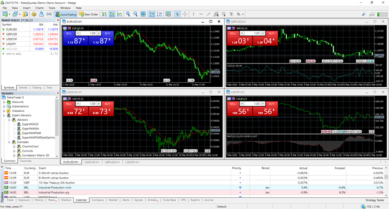Collapse the Advisors folder node
Viewport: 389px width, 209px height.
click(x=9, y=120)
